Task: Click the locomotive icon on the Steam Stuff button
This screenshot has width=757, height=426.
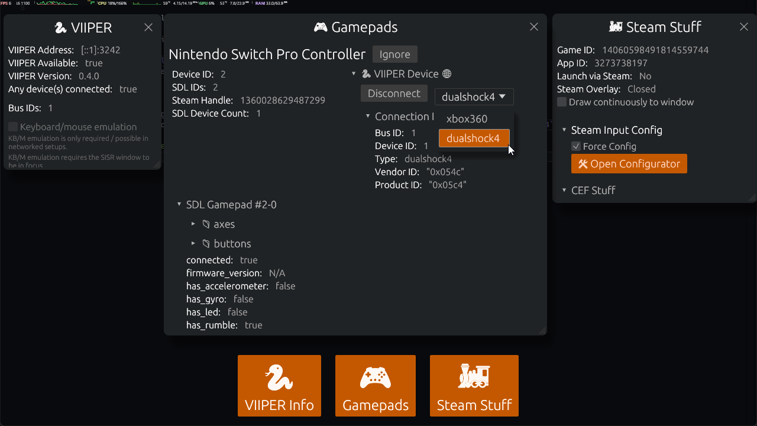Action: coord(474,376)
